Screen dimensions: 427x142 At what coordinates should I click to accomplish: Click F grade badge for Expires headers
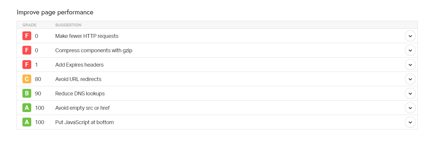[x=27, y=65]
